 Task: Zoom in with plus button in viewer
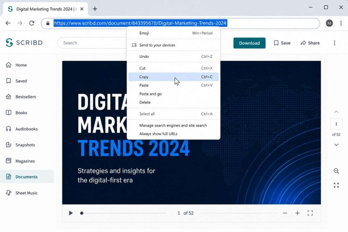(x=297, y=213)
